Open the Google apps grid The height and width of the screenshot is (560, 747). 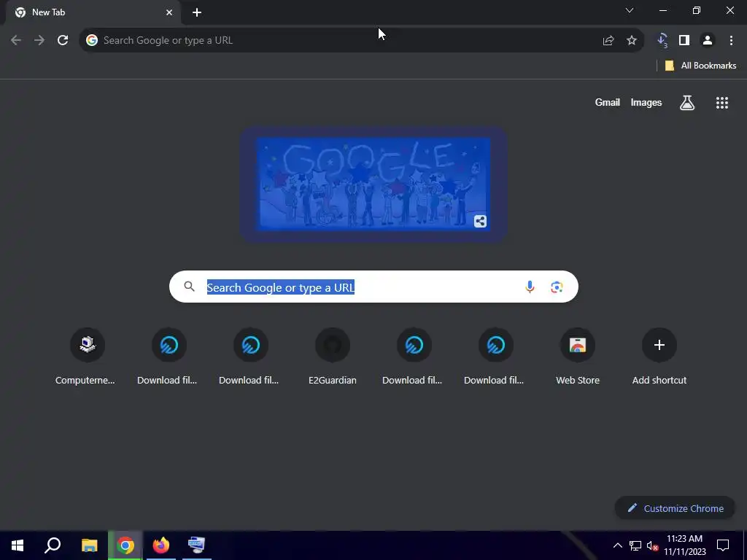click(x=722, y=102)
